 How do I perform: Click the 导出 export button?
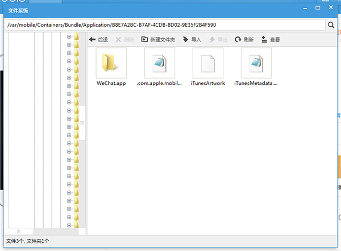tap(218, 39)
